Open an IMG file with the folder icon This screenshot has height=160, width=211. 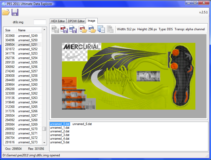pos(6,12)
